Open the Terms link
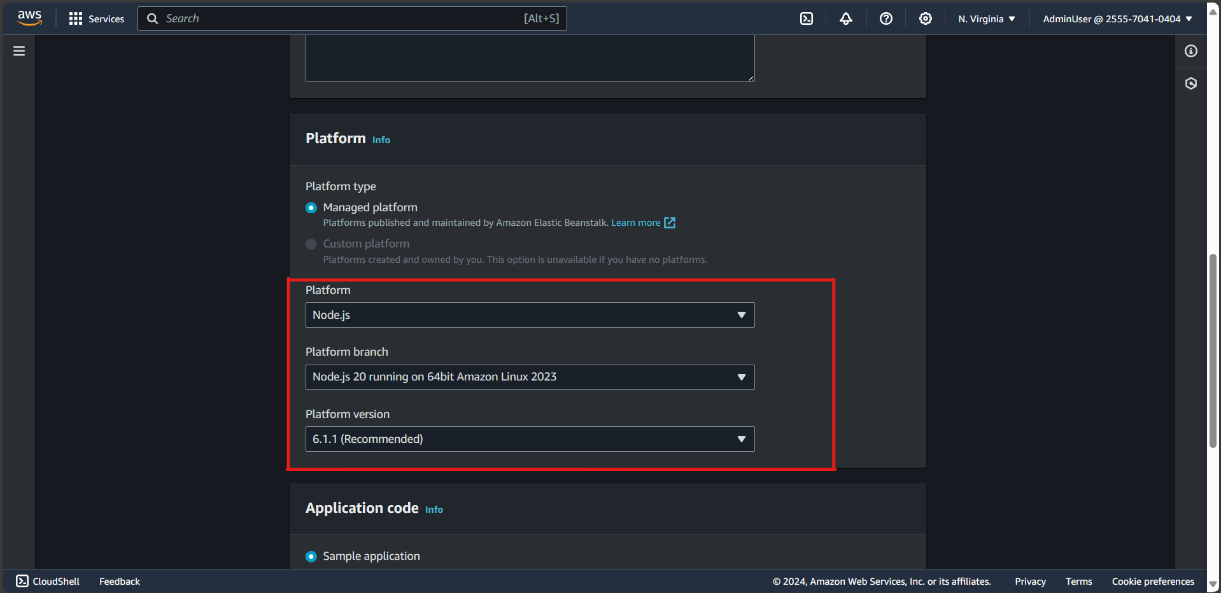 click(1079, 582)
